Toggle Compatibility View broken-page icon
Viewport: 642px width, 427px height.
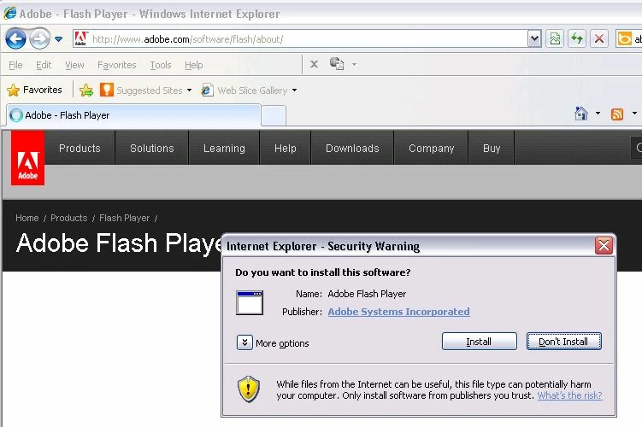click(x=555, y=38)
